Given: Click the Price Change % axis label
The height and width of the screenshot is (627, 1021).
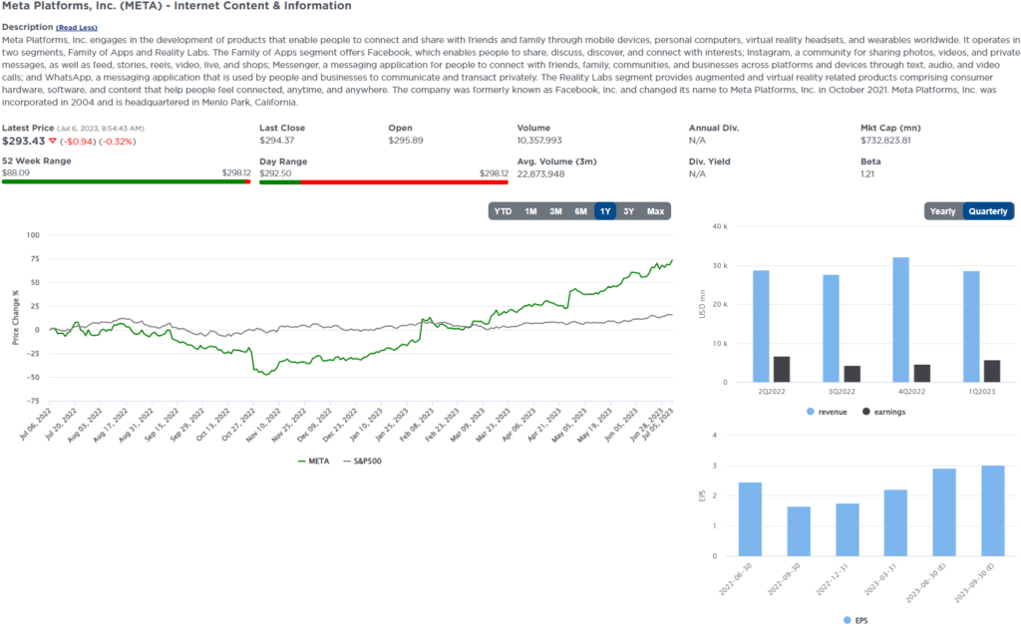Looking at the screenshot, I should [x=15, y=317].
